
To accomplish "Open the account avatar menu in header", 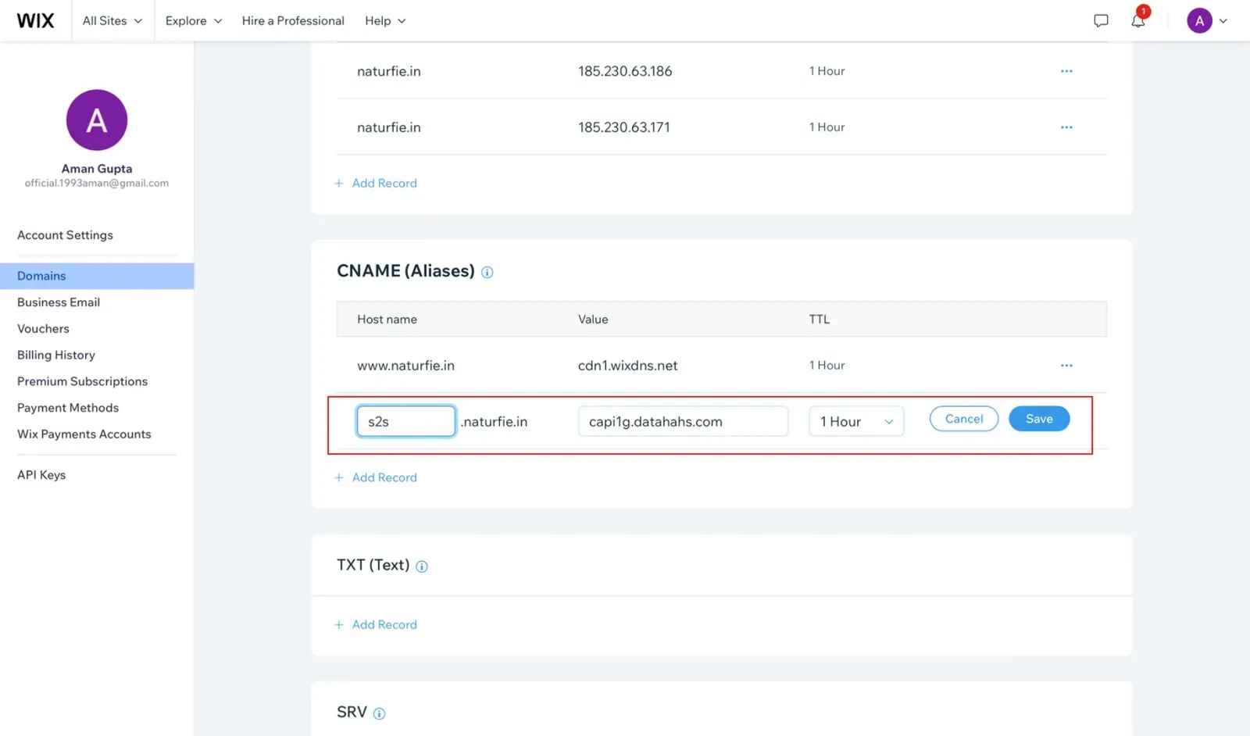I will click(x=1199, y=21).
